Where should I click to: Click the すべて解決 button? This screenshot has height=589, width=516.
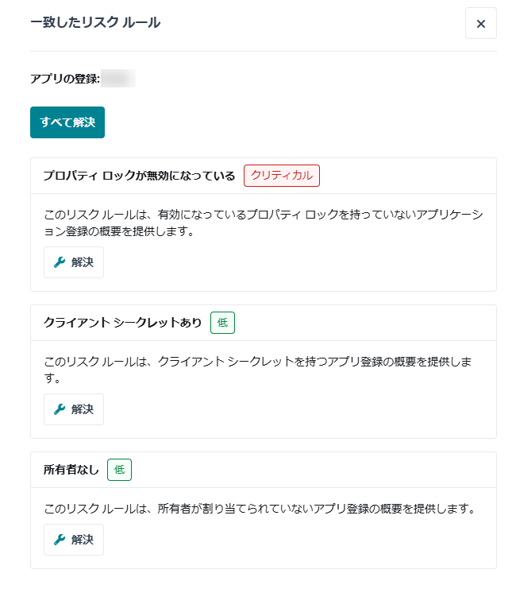(67, 122)
